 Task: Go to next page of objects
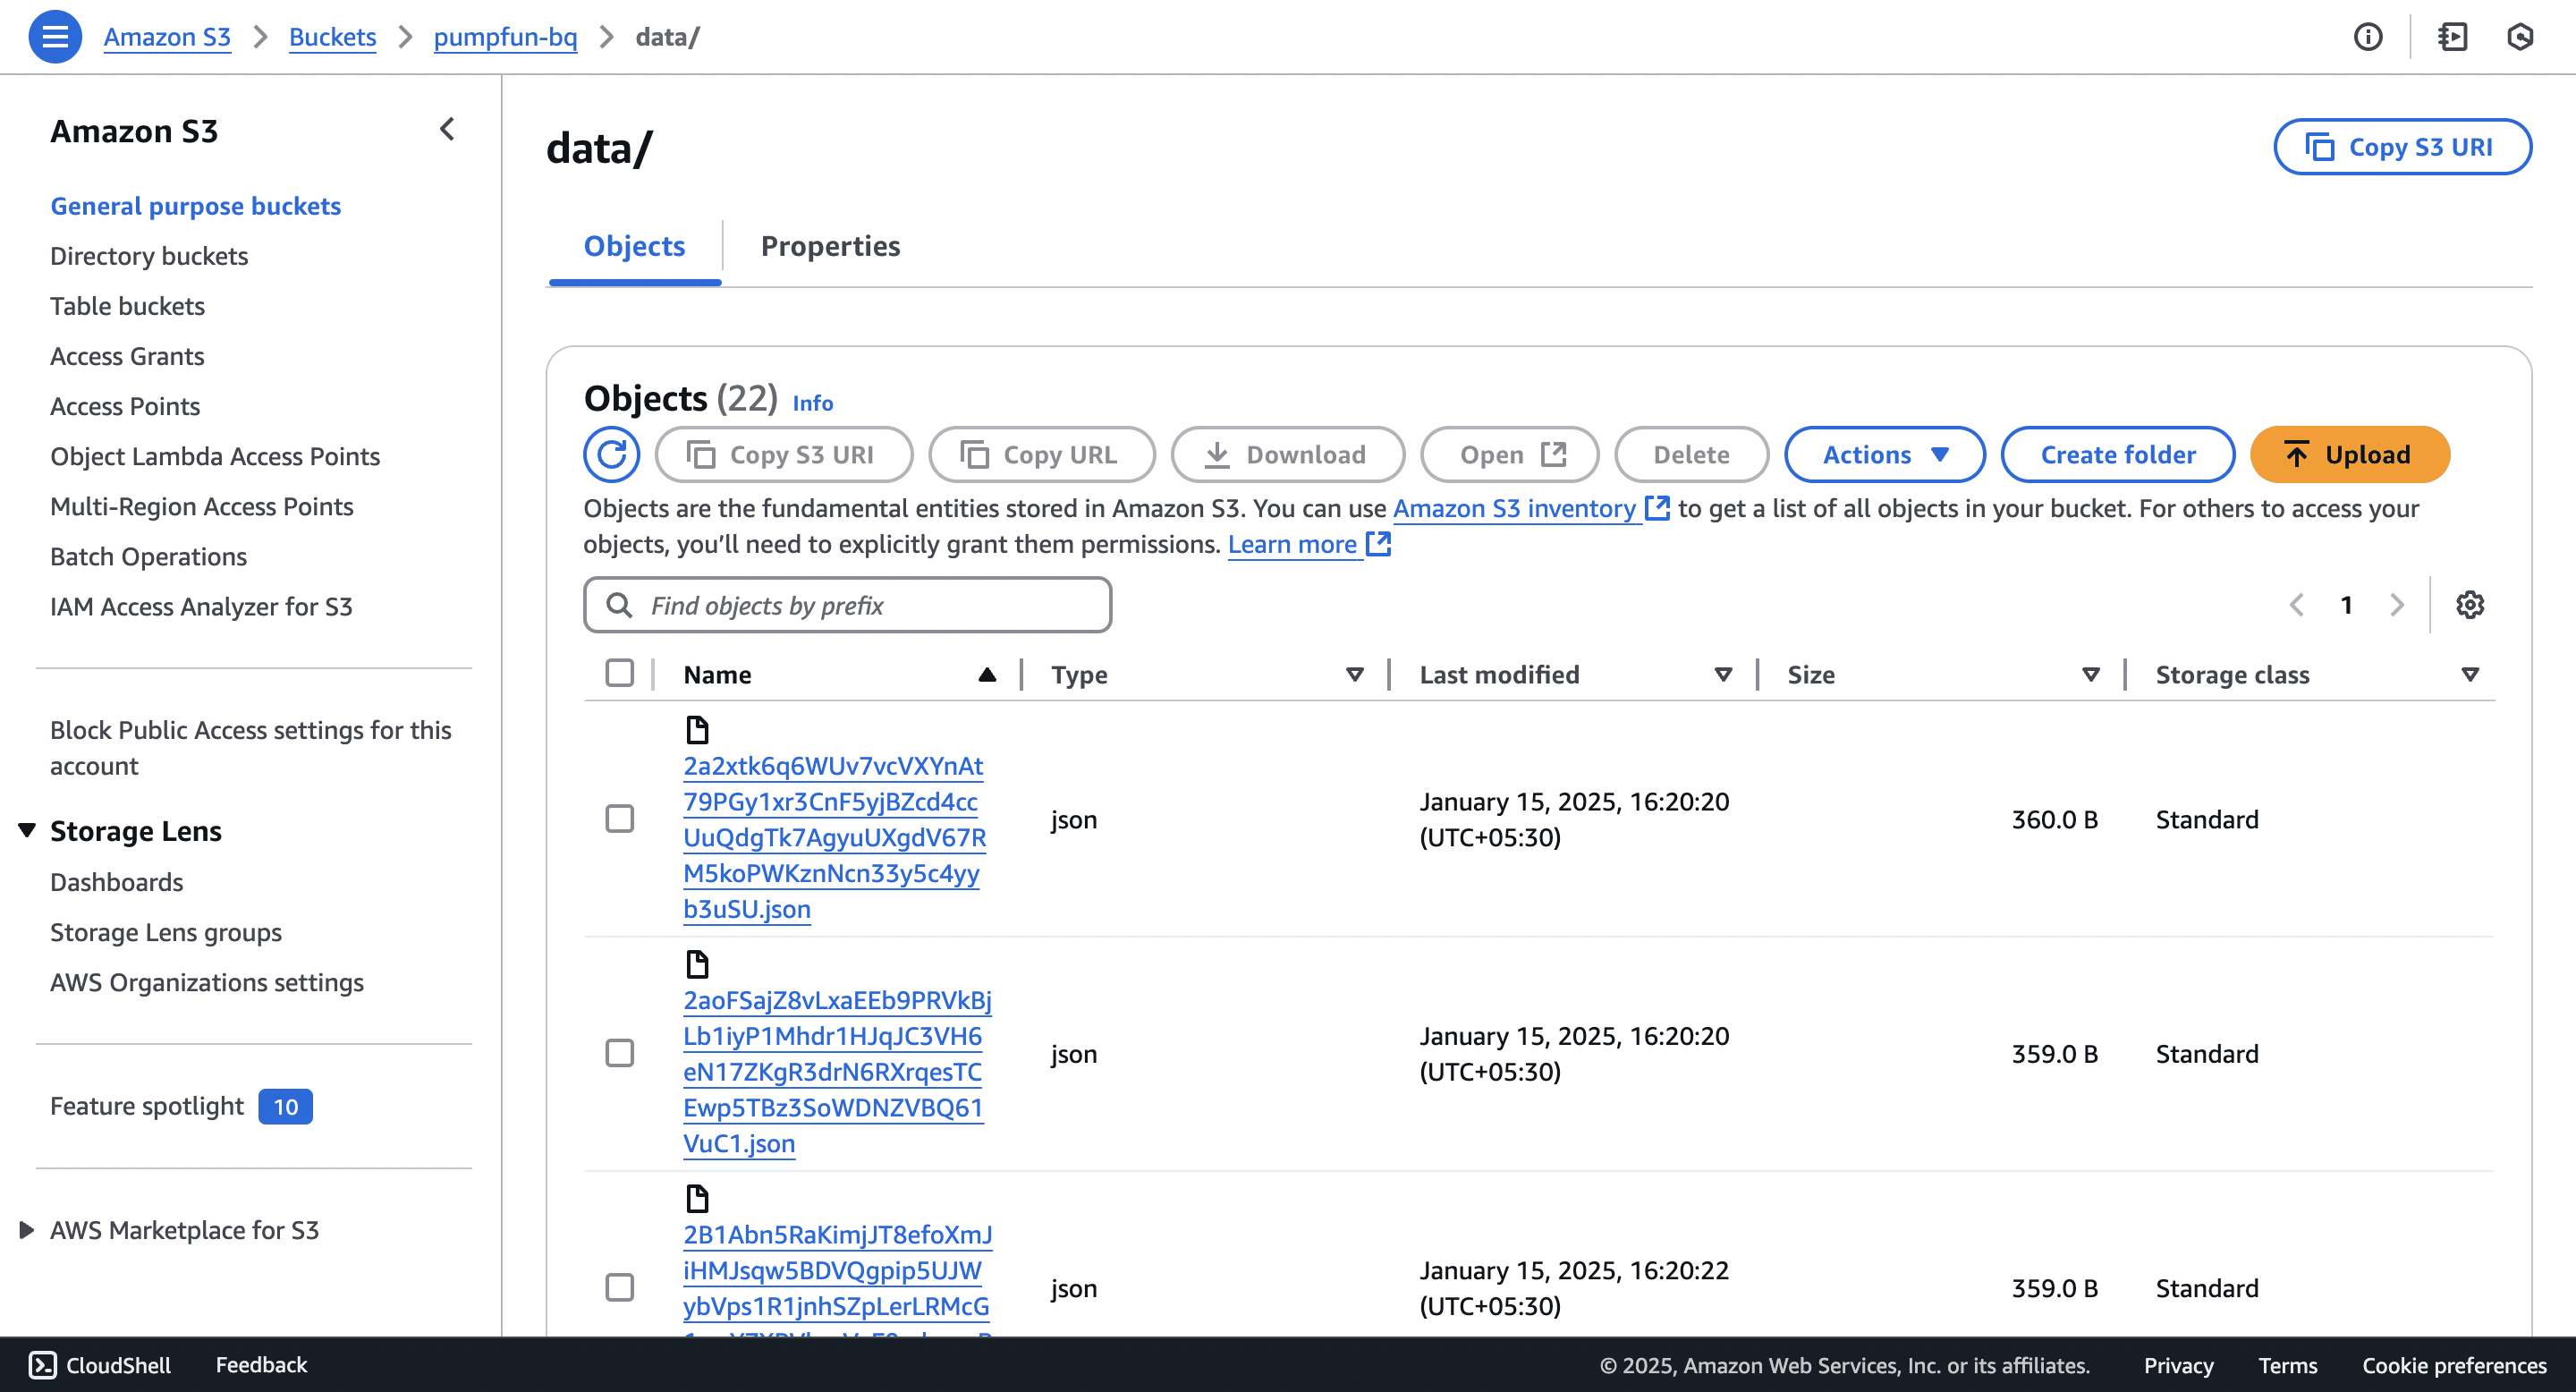(x=2396, y=605)
